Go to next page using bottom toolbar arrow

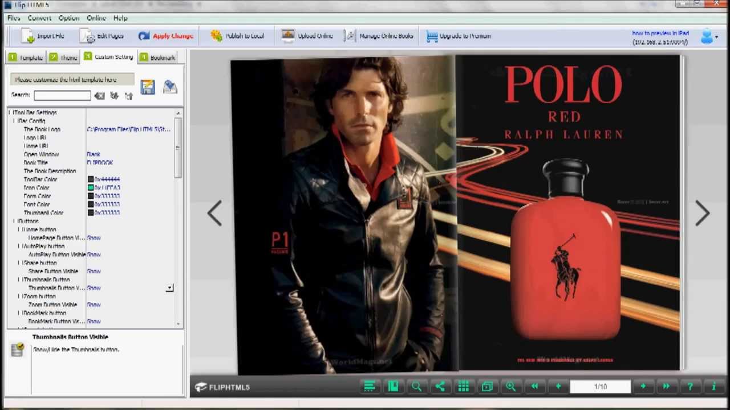coord(643,387)
